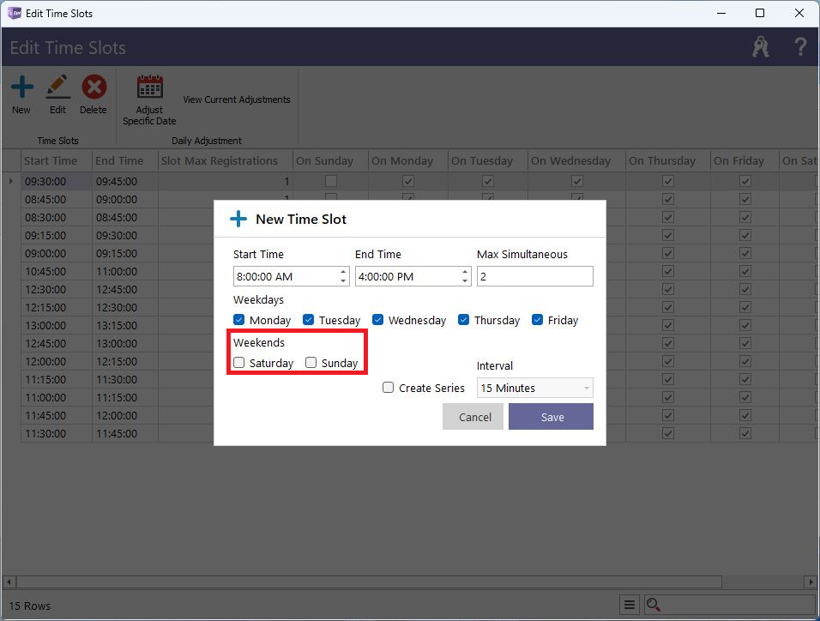Open the help question mark icon
This screenshot has height=621, width=820.
(799, 47)
